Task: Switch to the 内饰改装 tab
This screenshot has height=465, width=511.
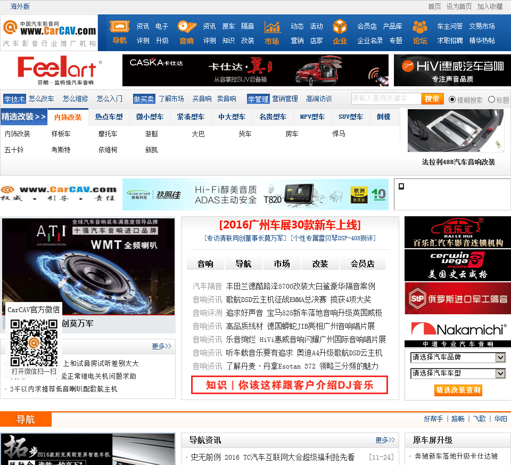Action: tap(68, 117)
